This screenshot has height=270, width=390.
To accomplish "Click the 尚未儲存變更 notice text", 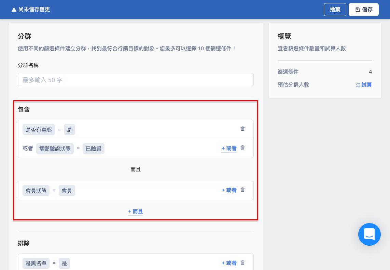I will click(x=34, y=10).
